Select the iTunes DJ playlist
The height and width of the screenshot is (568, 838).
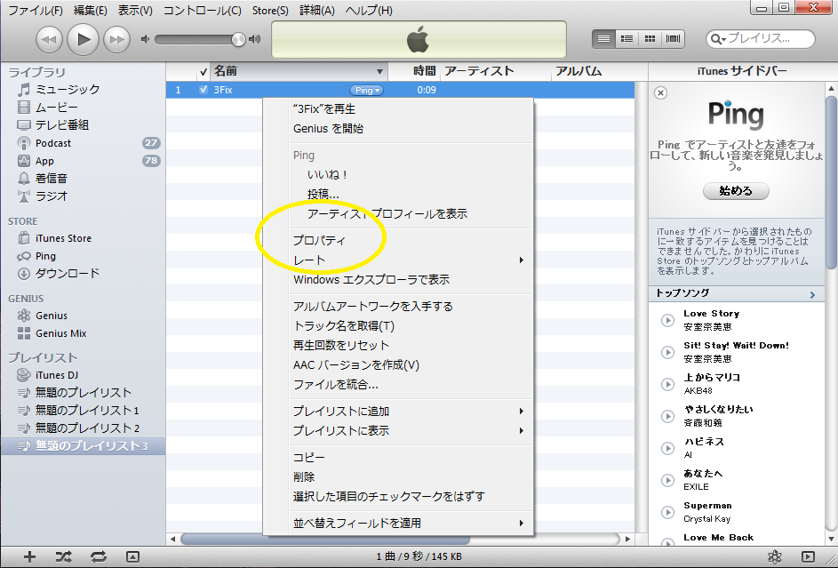pos(57,375)
